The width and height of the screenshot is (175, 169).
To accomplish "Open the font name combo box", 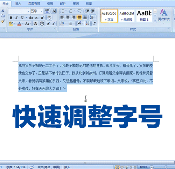I will pos(19,11).
